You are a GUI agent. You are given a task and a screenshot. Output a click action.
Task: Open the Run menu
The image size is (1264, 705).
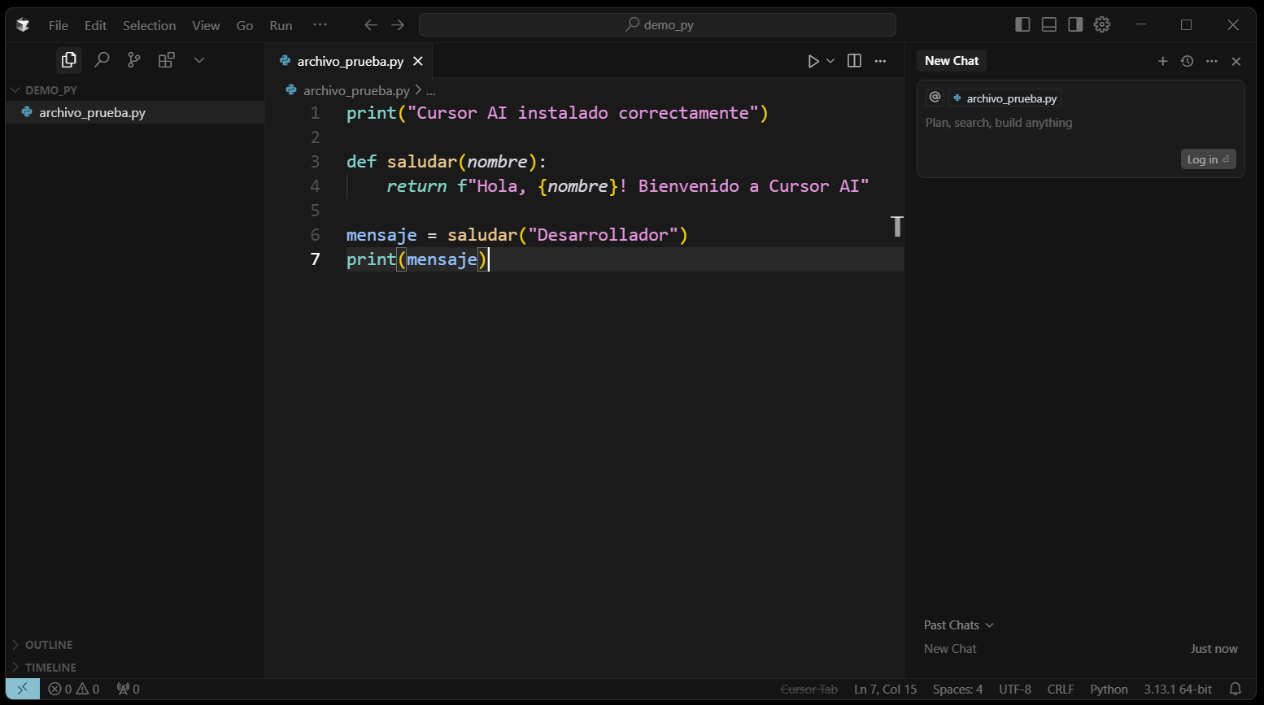pos(281,25)
